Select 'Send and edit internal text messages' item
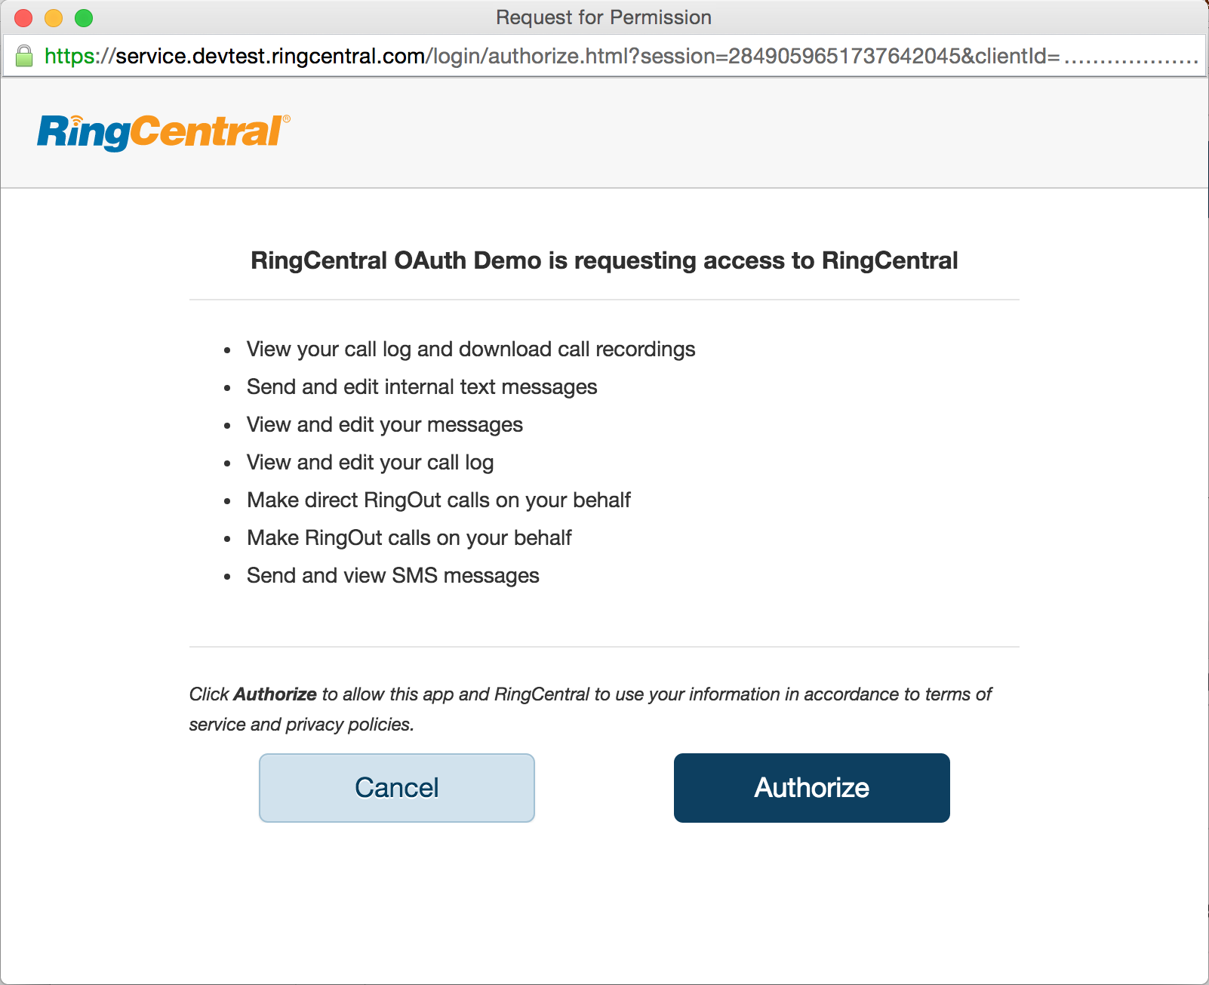Image resolution: width=1209 pixels, height=985 pixels. click(422, 386)
